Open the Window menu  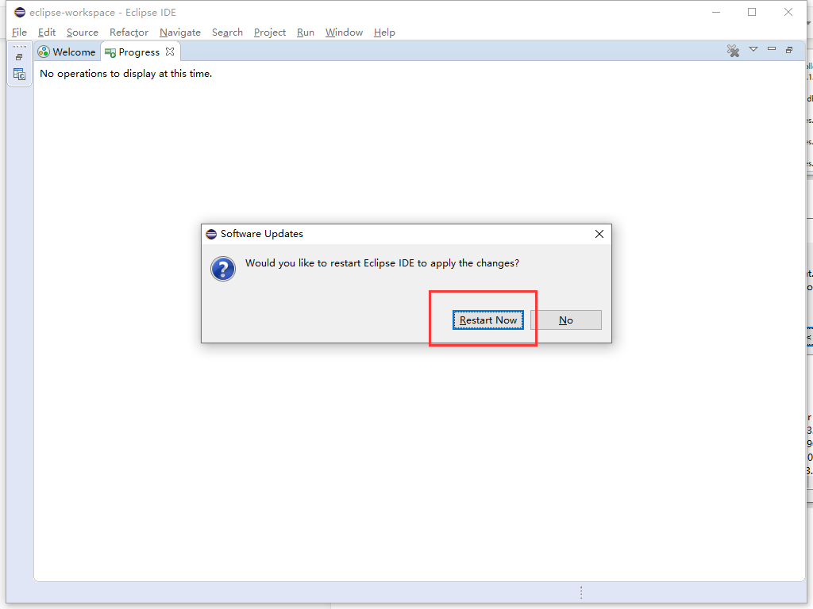[x=344, y=32]
